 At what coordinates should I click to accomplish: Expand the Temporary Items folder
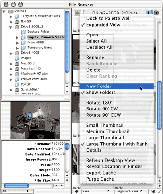17,48
